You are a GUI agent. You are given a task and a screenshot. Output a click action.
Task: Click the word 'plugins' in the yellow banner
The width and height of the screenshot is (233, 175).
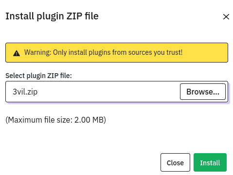(99, 53)
